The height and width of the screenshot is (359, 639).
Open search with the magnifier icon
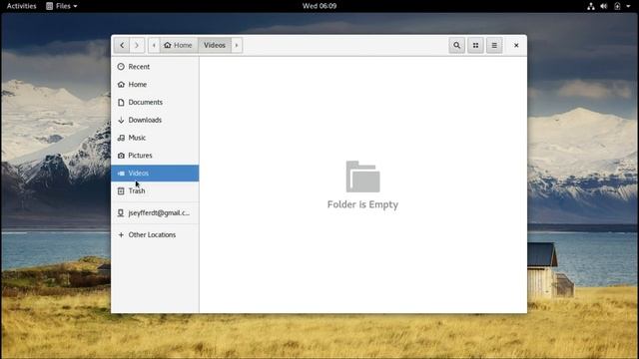(457, 45)
